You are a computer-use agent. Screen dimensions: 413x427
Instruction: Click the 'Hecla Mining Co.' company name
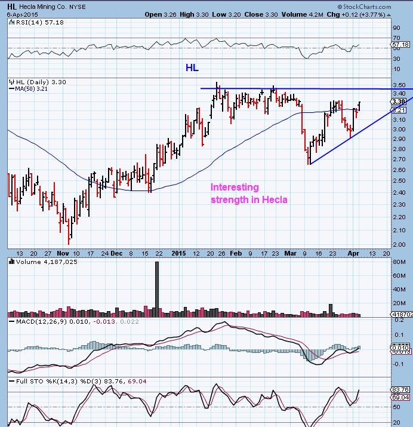point(43,7)
